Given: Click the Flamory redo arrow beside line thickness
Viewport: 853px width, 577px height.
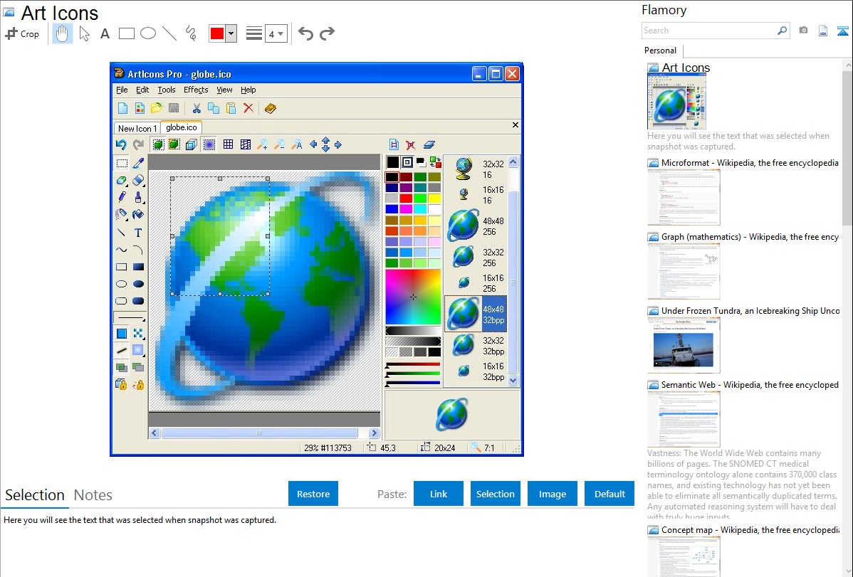Looking at the screenshot, I should coord(327,33).
